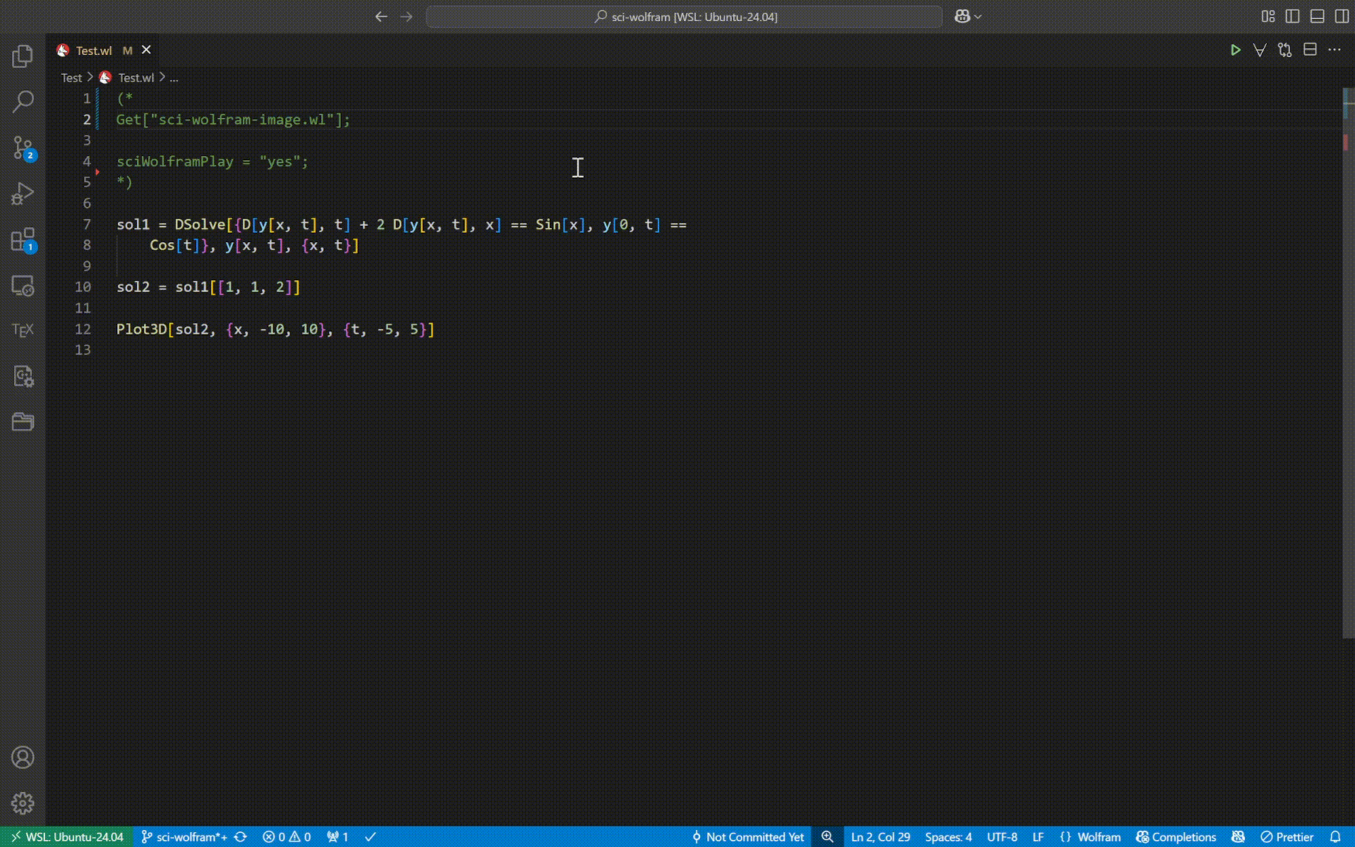Open the folders project manager icon
The image size is (1355, 847).
coord(23,422)
